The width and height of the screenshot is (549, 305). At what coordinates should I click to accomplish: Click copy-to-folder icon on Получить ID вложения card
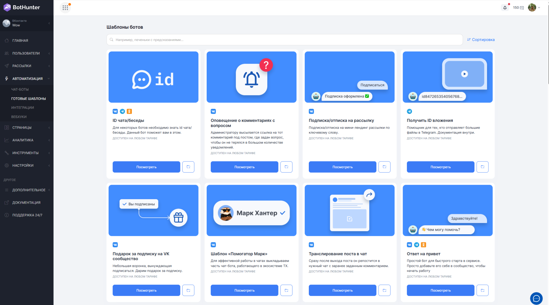tap(482, 167)
